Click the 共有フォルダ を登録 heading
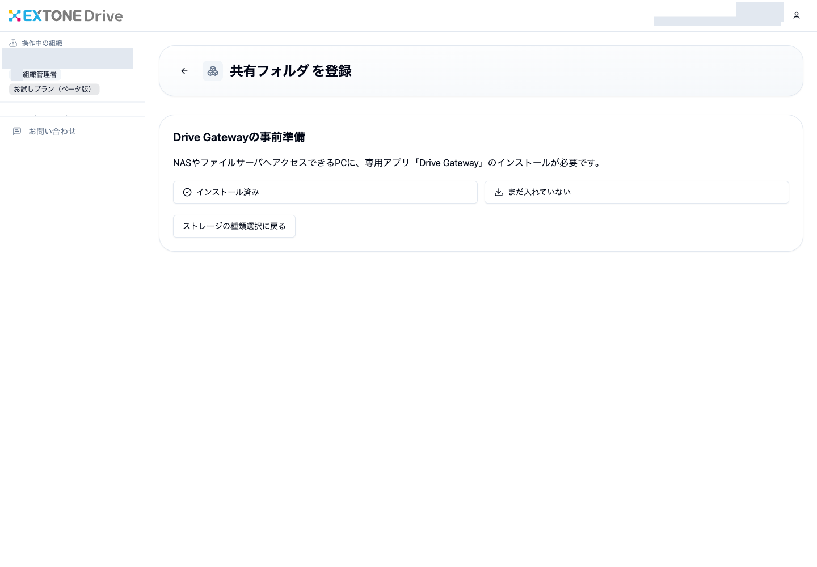This screenshot has width=817, height=567. point(290,71)
